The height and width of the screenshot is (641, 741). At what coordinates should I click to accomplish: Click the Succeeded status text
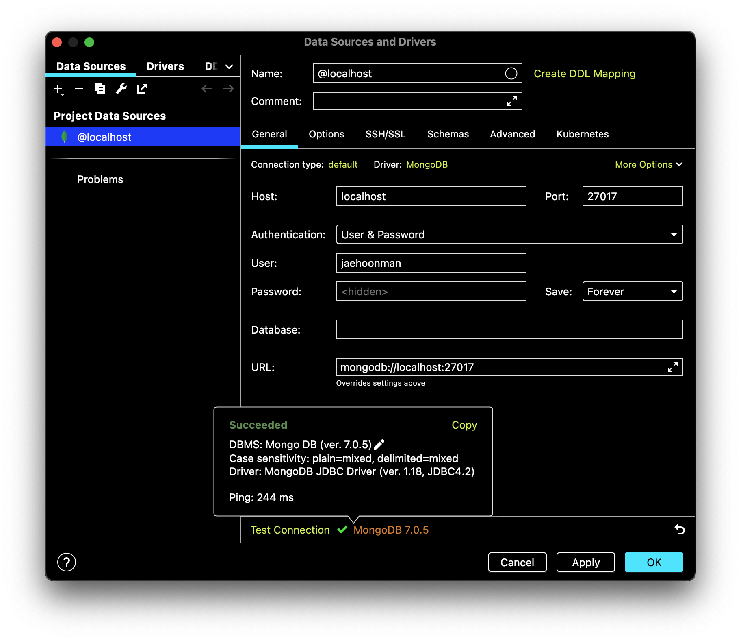click(258, 425)
